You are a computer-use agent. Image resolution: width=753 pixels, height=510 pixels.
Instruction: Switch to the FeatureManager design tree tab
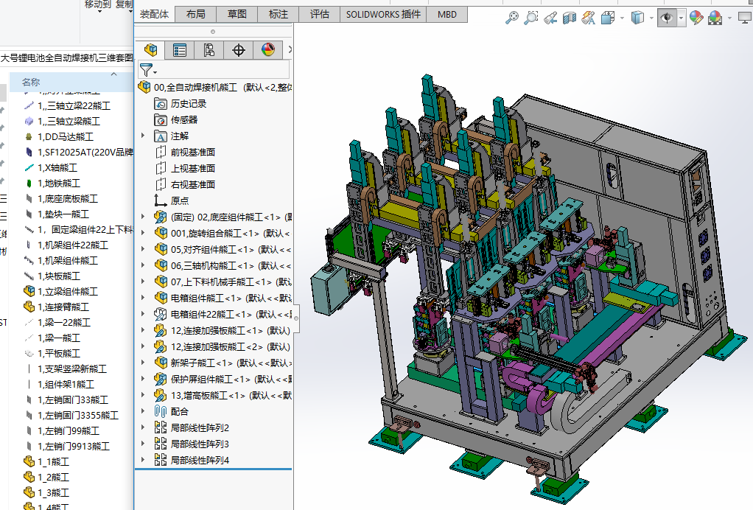150,49
